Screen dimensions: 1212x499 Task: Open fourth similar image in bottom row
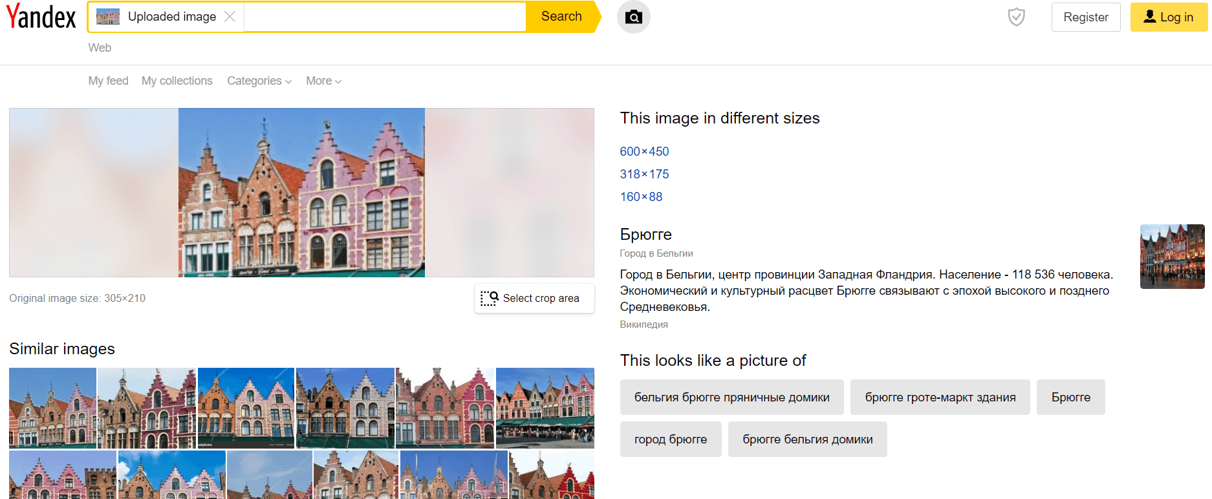coord(356,474)
